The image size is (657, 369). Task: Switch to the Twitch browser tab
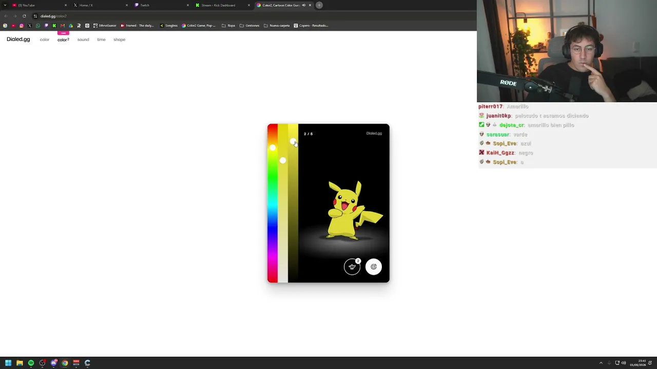point(161,5)
